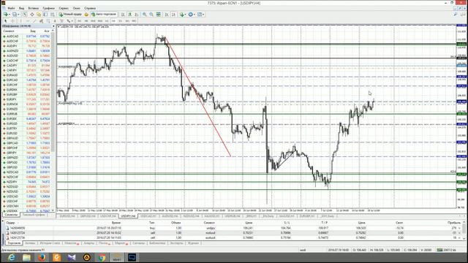Open the Графики menu

[48, 8]
